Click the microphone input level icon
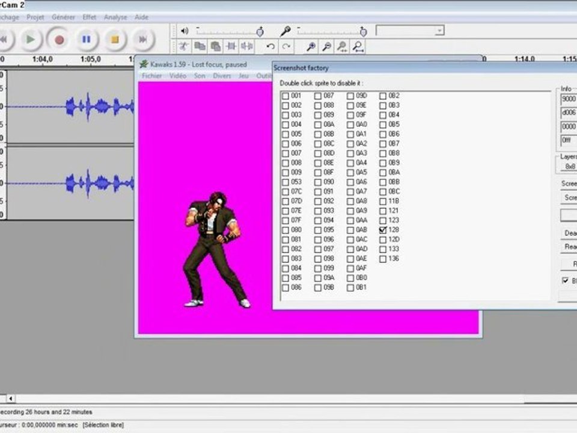Screen dimensions: 577x433 point(285,31)
